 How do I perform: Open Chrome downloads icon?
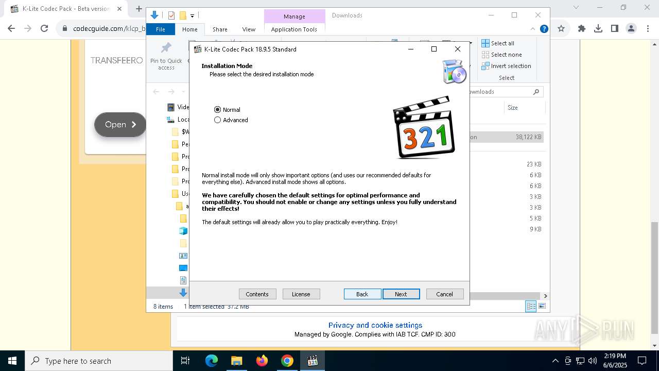(598, 29)
